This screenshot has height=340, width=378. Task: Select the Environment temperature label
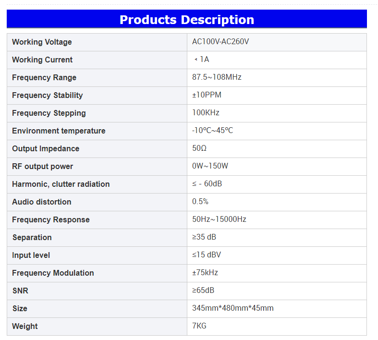pos(59,131)
